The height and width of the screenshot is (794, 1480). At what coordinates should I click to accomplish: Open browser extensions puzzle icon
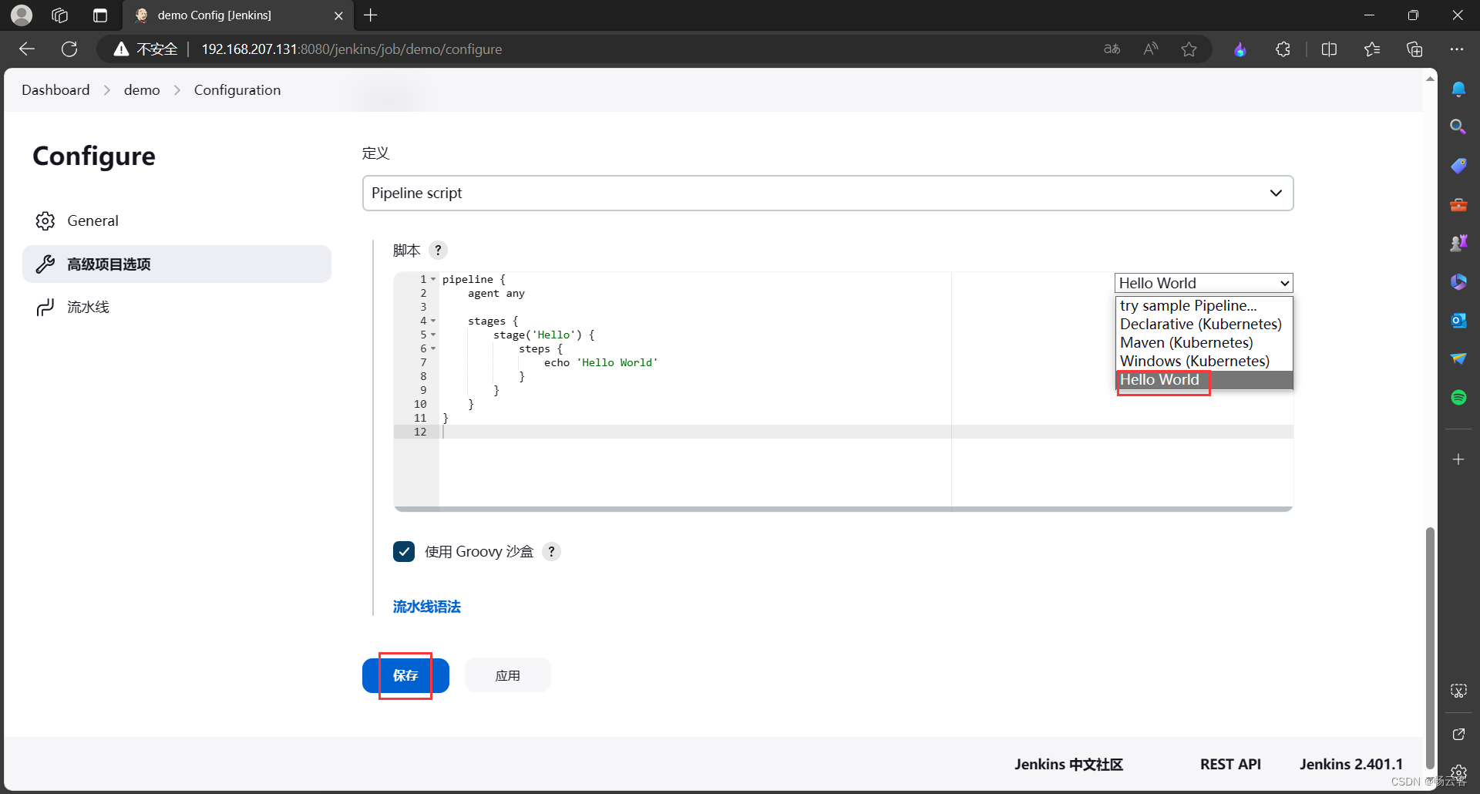pos(1283,49)
